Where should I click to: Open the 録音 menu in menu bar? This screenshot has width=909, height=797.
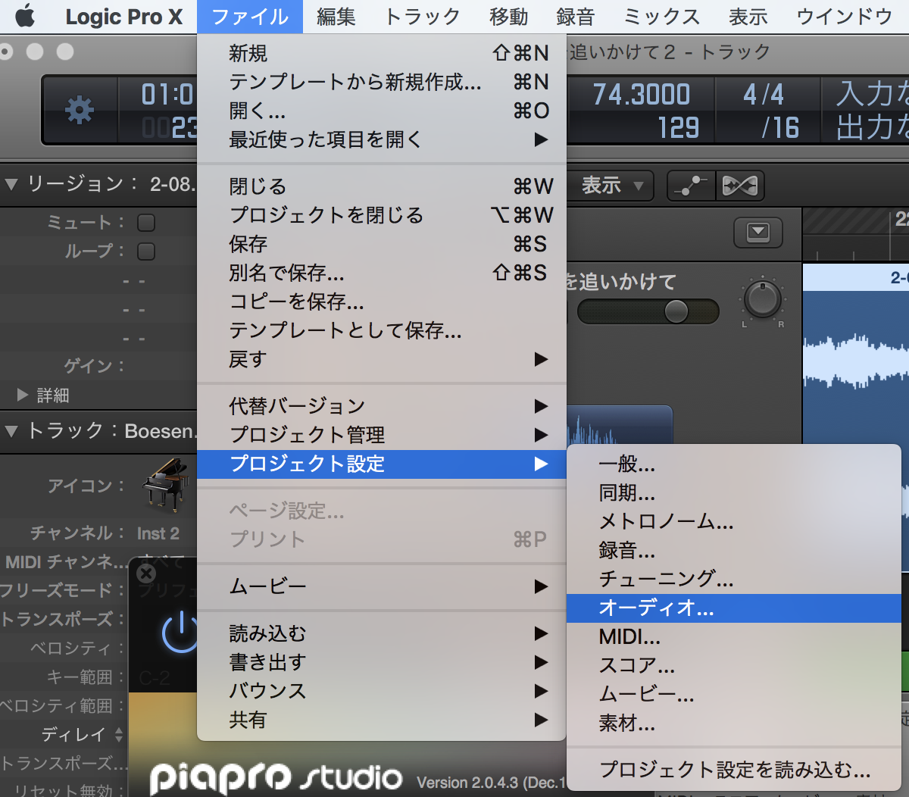point(576,17)
